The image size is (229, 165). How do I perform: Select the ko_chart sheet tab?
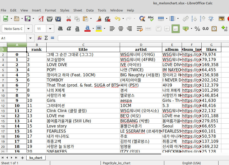[36, 158]
